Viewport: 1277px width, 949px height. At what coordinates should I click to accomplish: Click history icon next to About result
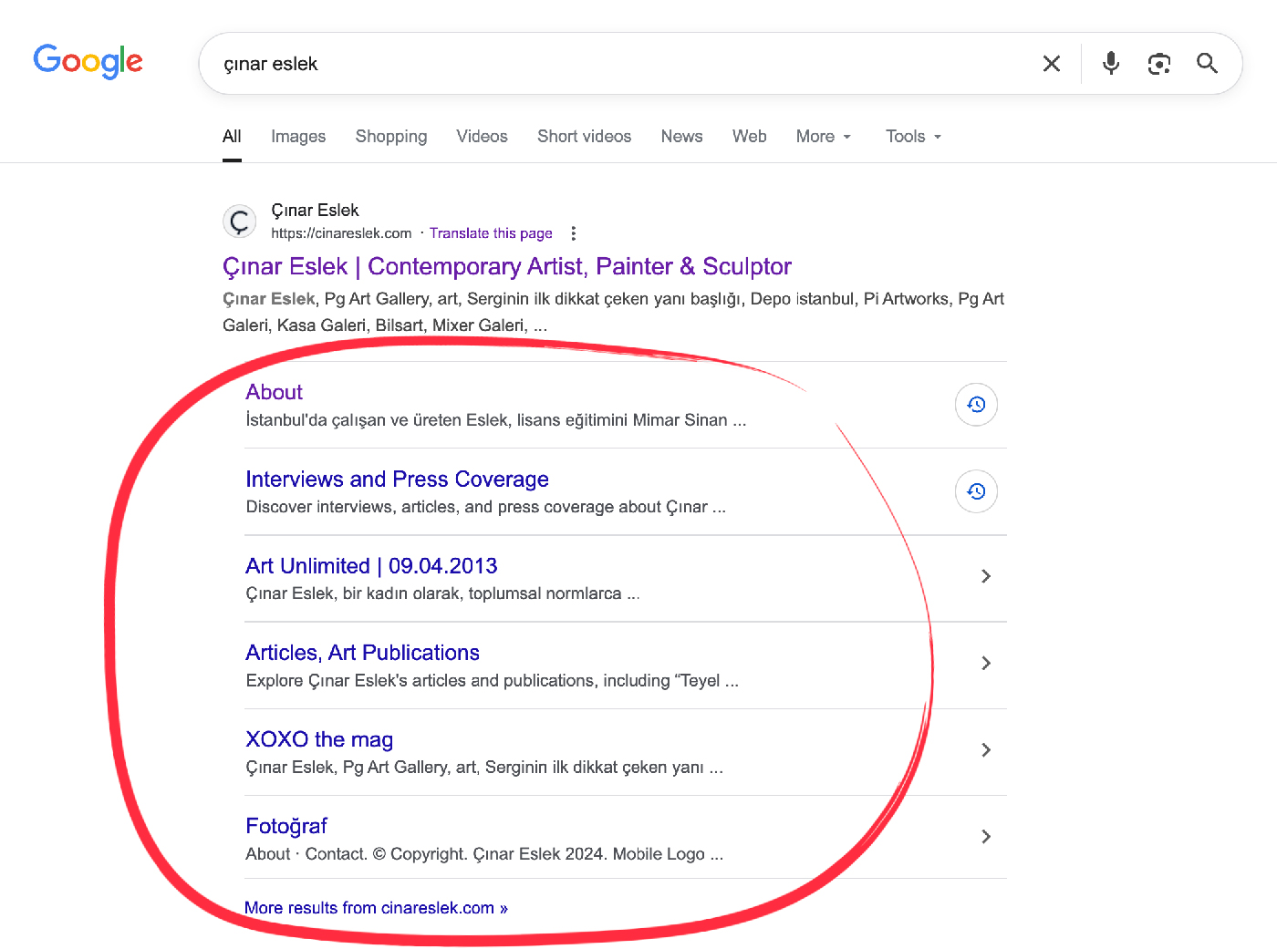(976, 405)
